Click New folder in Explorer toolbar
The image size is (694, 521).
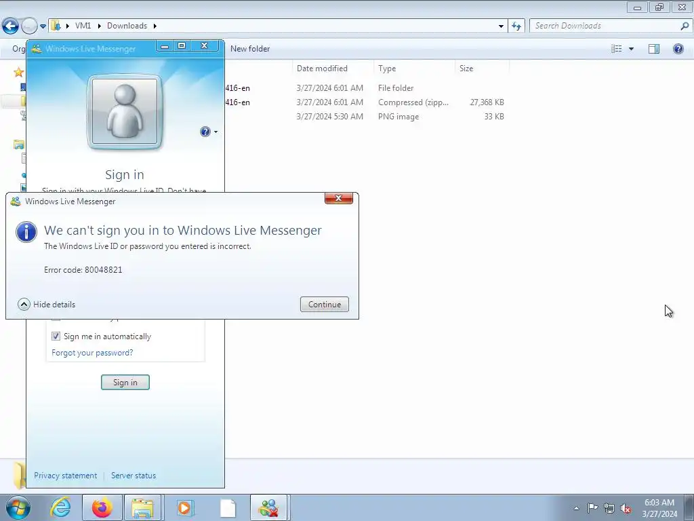[x=250, y=49]
